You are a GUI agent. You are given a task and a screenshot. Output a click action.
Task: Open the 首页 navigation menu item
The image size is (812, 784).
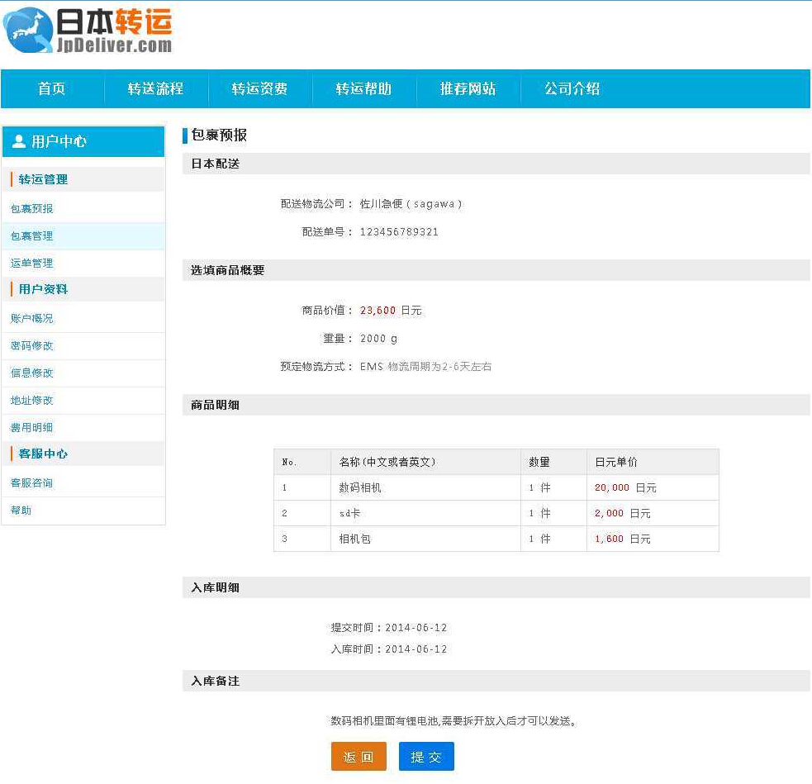coord(51,89)
